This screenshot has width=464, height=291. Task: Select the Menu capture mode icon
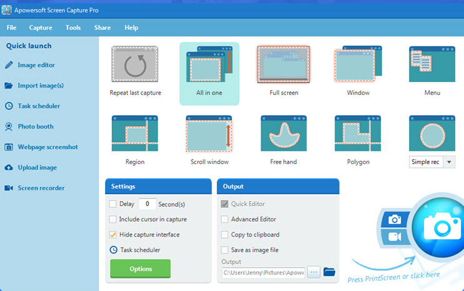point(432,64)
